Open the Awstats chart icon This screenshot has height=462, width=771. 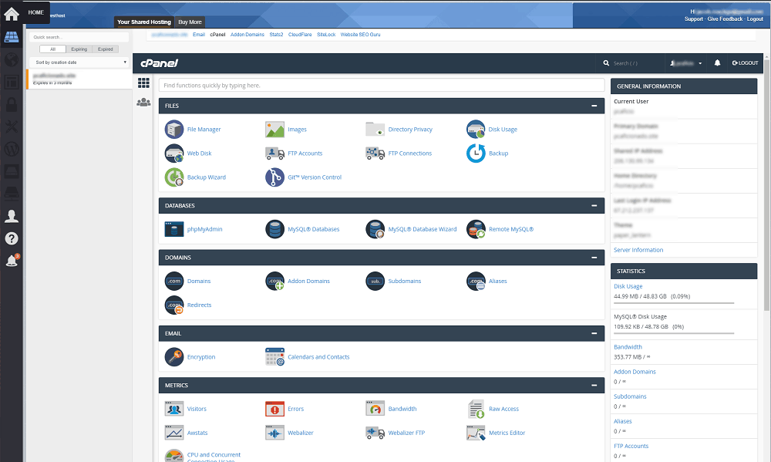point(174,433)
